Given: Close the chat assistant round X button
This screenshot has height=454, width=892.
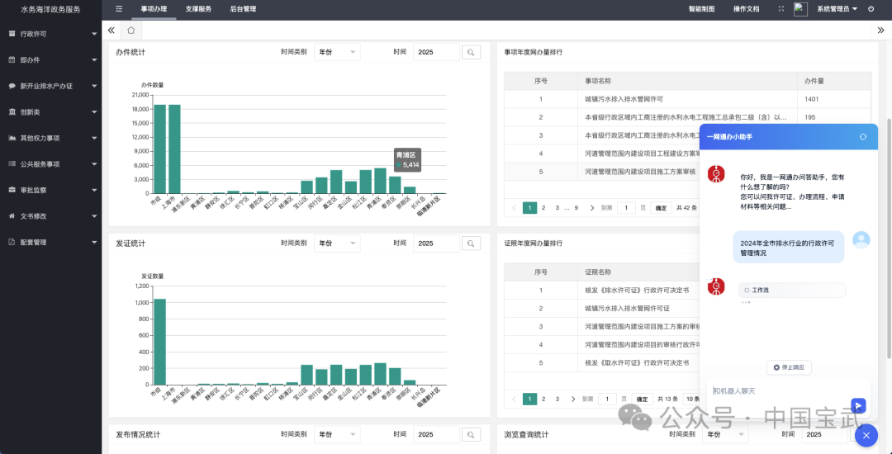Looking at the screenshot, I should tap(866, 436).
